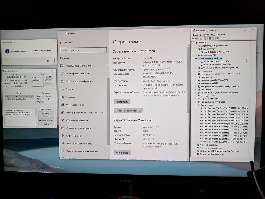The height and width of the screenshot is (199, 265).
Task: Select KINGSTON SA400S37240G disk entry
Action: coord(217,61)
